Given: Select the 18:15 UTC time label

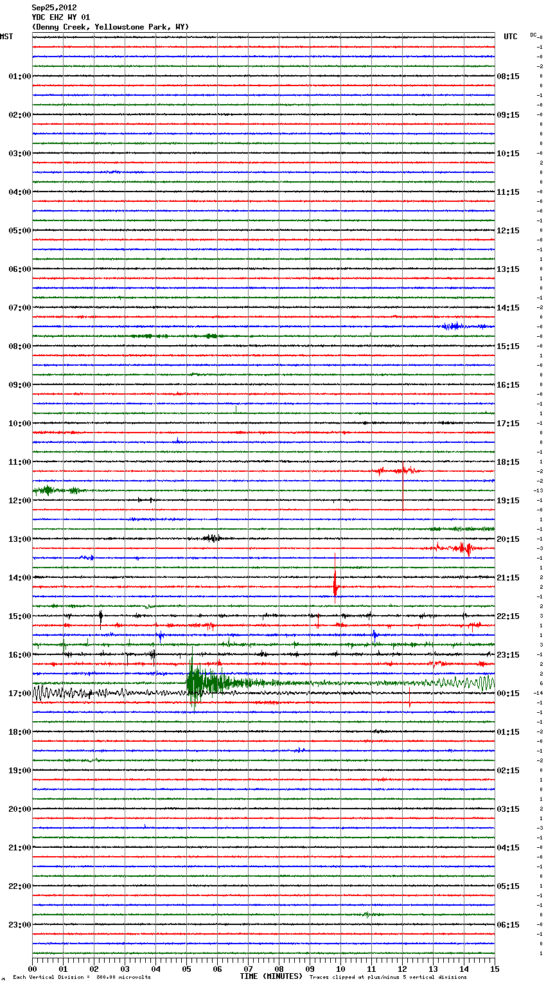Looking at the screenshot, I should (x=508, y=462).
